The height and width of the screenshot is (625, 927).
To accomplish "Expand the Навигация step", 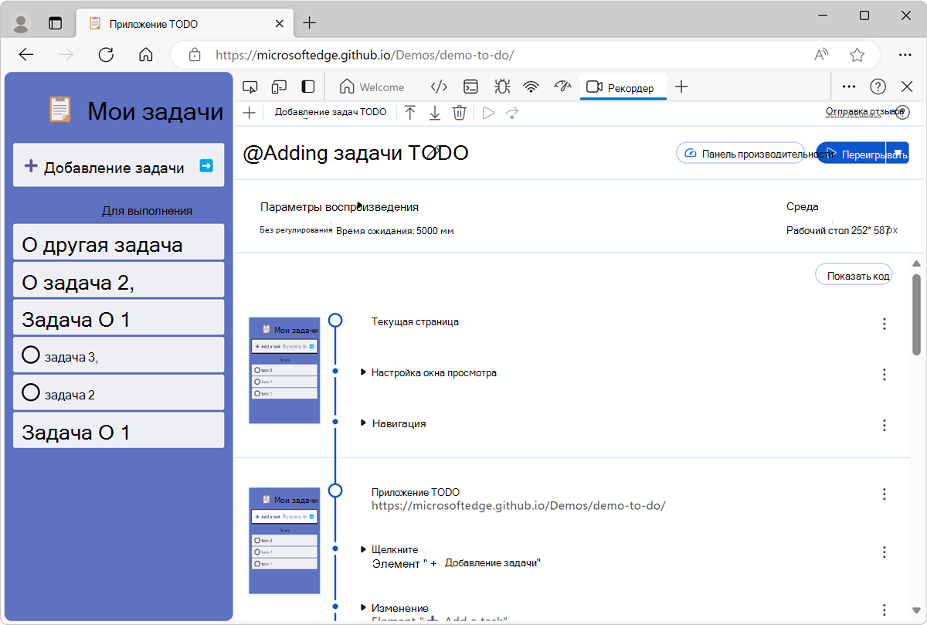I will (x=363, y=423).
